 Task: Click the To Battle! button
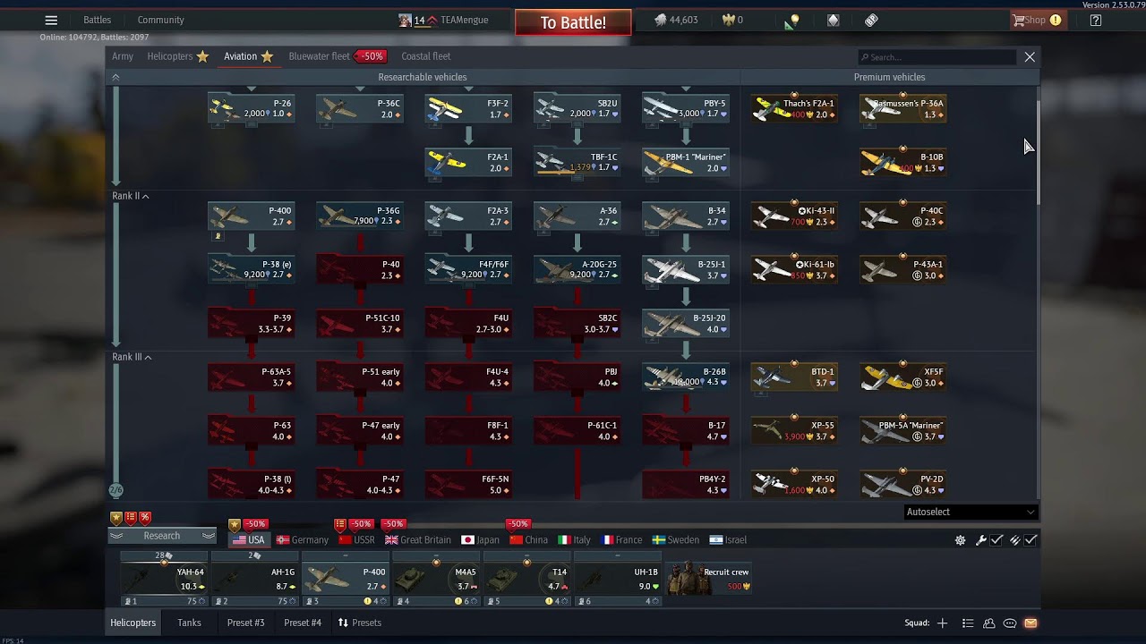tap(573, 22)
